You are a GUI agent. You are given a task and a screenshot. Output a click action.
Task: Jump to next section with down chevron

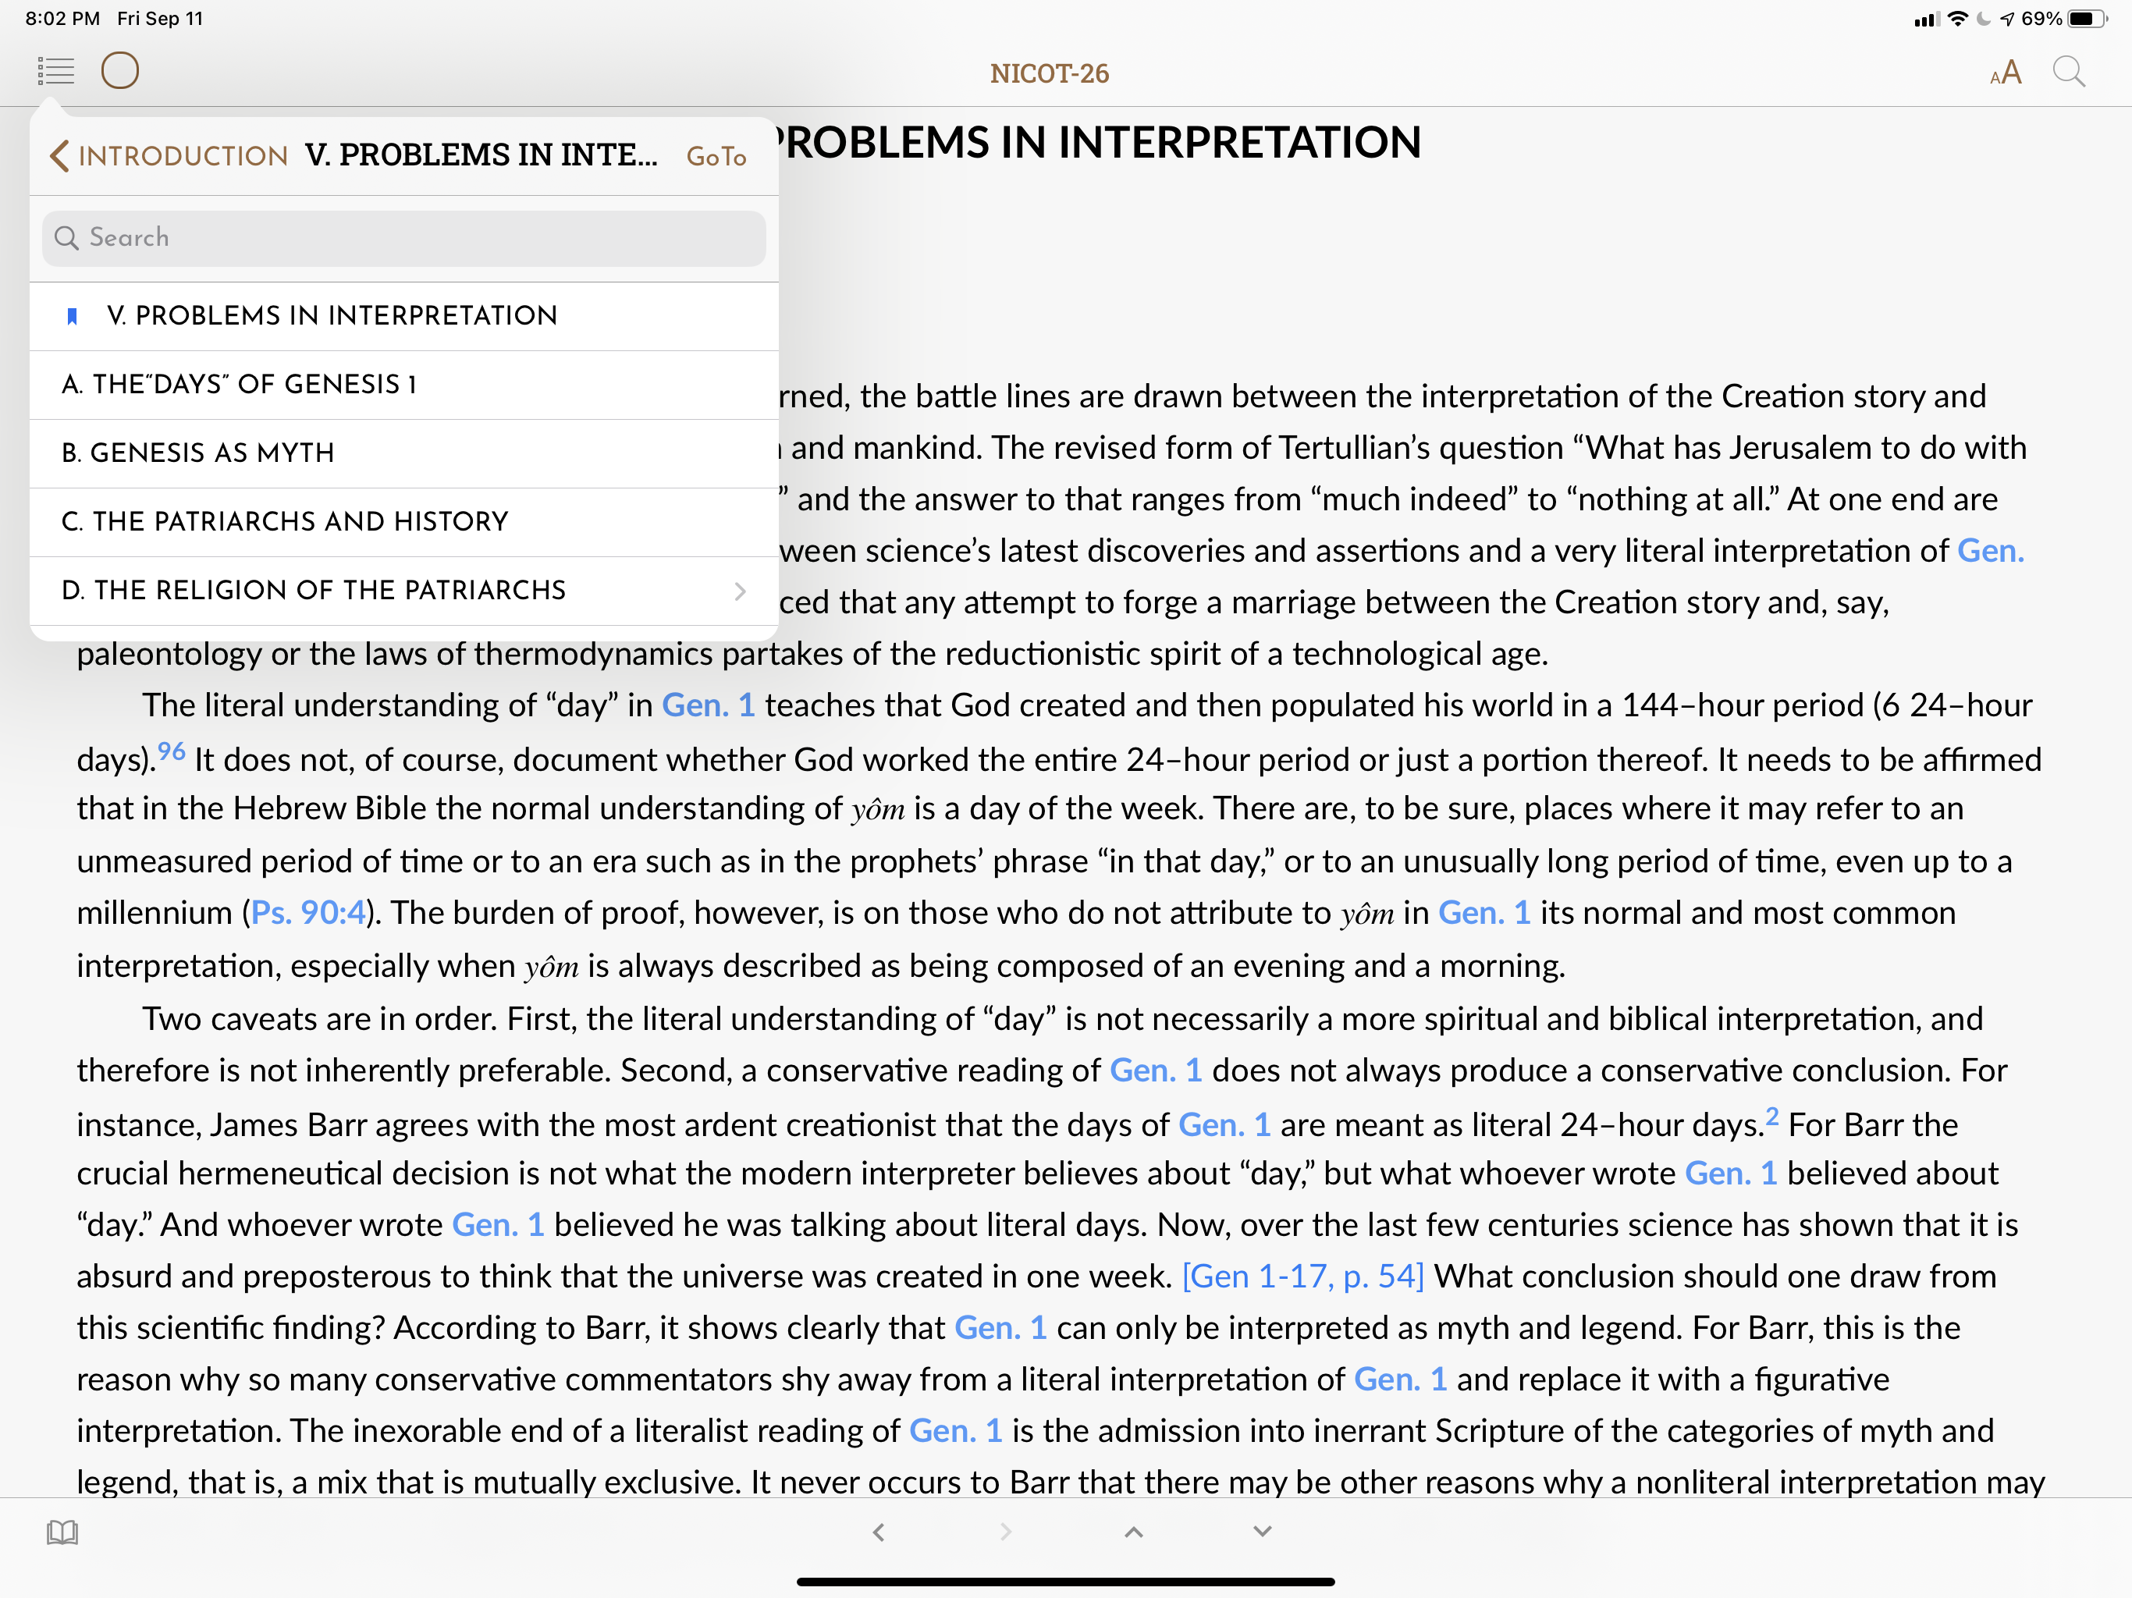point(1262,1532)
